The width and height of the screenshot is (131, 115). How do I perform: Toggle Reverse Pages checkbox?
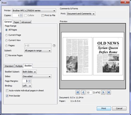pyautogui.click(x=7, y=56)
